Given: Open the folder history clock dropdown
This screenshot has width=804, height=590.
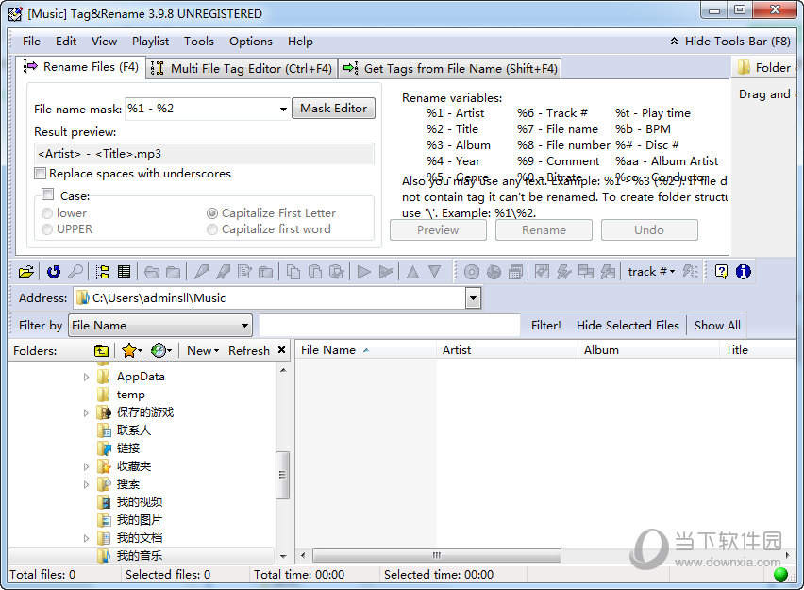Looking at the screenshot, I should pos(169,351).
